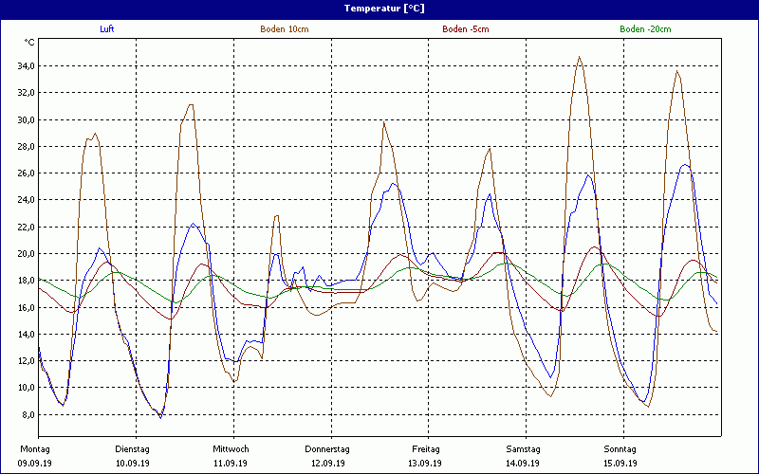Select the 'Boden -5cm' legend label

[465, 29]
